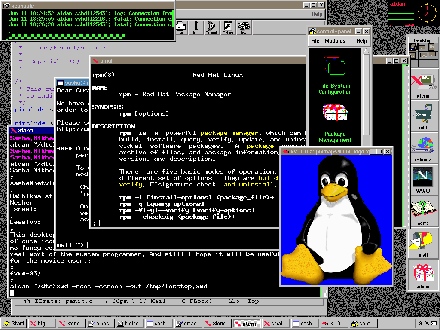Viewport: 440px width, 330px height.
Task: Click the xconsole camera title icon
Action: coord(6,6)
